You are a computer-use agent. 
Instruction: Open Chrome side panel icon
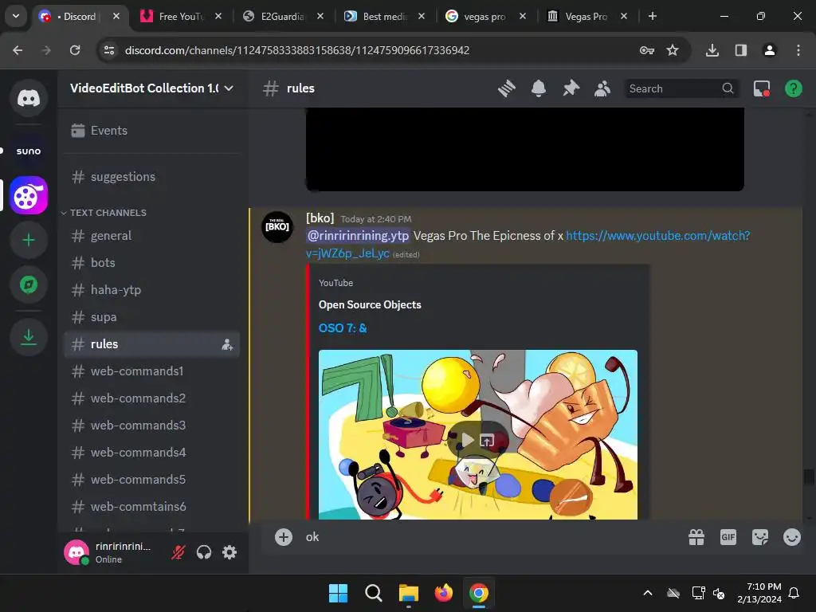[741, 50]
